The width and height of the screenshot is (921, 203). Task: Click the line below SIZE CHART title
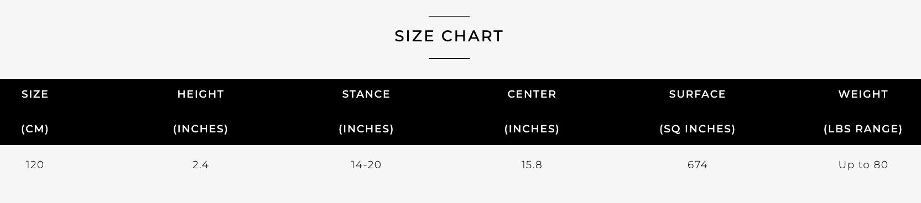[449, 58]
